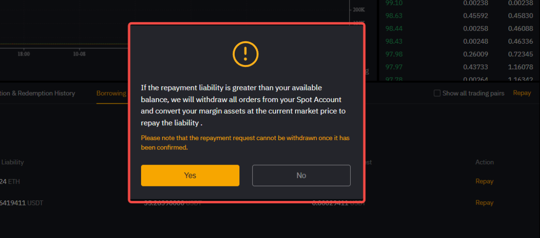This screenshot has height=238, width=540.
Task: Click the orange repayment warning note text
Action: pos(245,142)
